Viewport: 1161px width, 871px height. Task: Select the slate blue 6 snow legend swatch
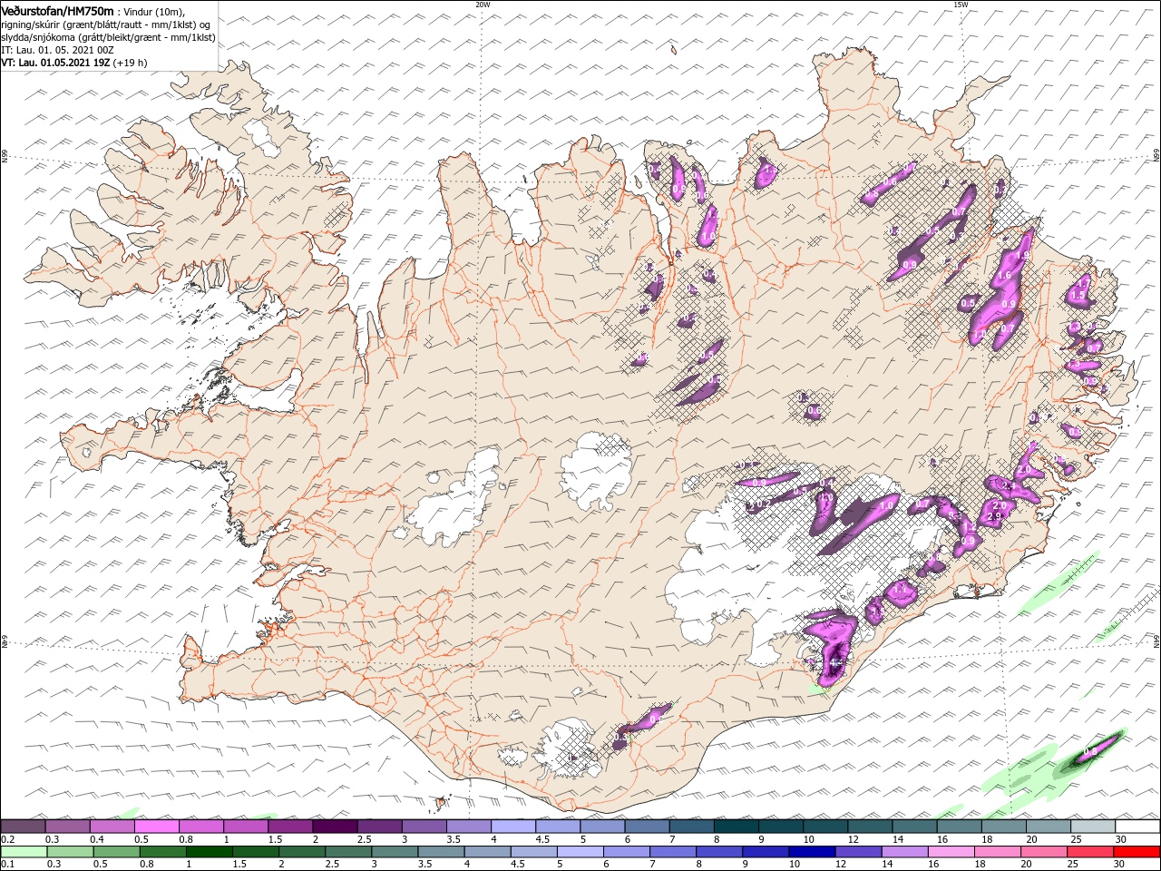[648, 827]
